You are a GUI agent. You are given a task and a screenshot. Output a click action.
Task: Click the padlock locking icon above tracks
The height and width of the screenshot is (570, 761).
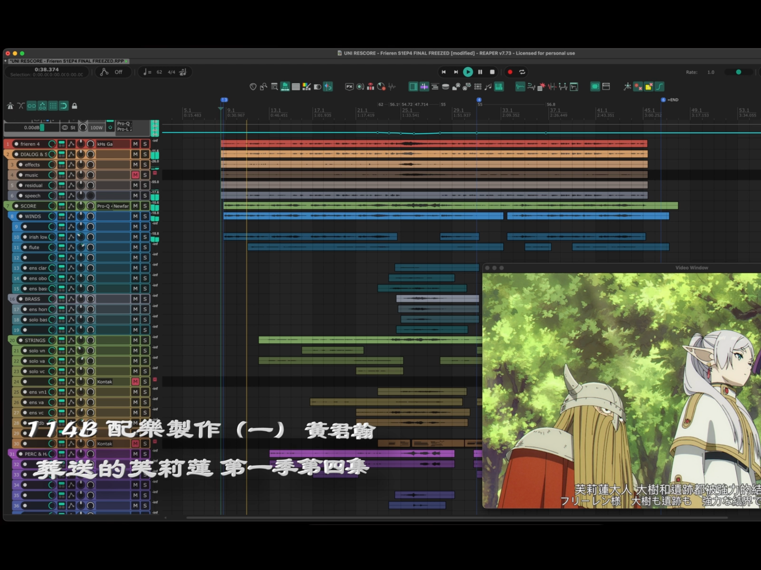pyautogui.click(x=74, y=106)
